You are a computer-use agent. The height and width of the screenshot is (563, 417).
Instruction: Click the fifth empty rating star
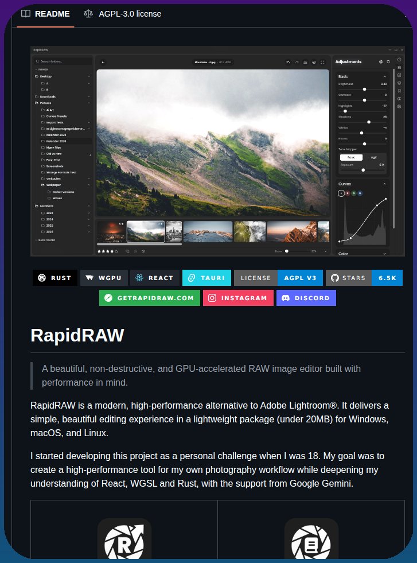tap(116, 251)
